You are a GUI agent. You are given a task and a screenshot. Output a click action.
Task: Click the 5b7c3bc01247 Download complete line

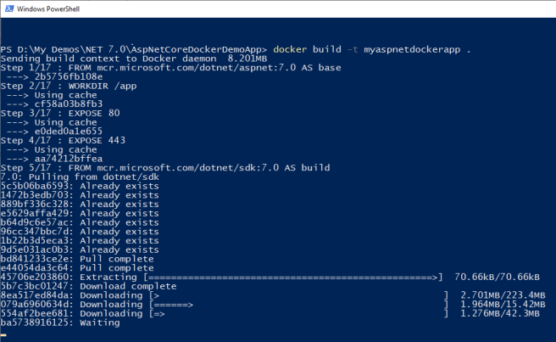point(88,286)
